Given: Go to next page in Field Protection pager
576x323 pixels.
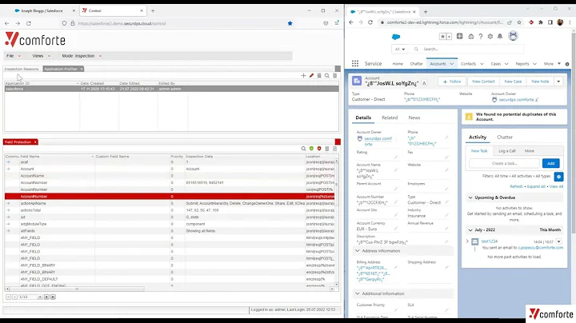Looking at the screenshot, I should [46, 297].
